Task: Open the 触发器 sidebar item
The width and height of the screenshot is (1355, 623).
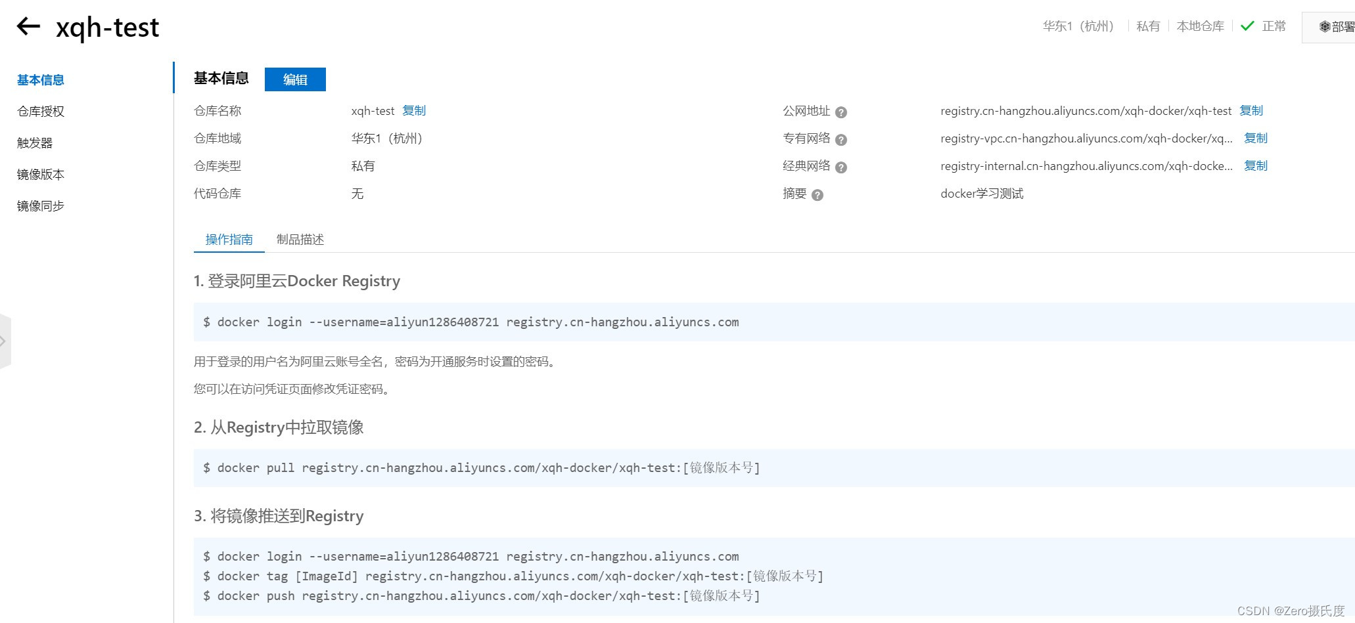Action: point(35,143)
